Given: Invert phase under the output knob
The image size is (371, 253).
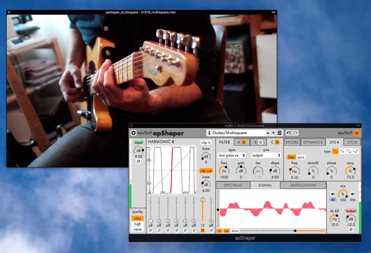Looking at the screenshot, I should point(351,230).
